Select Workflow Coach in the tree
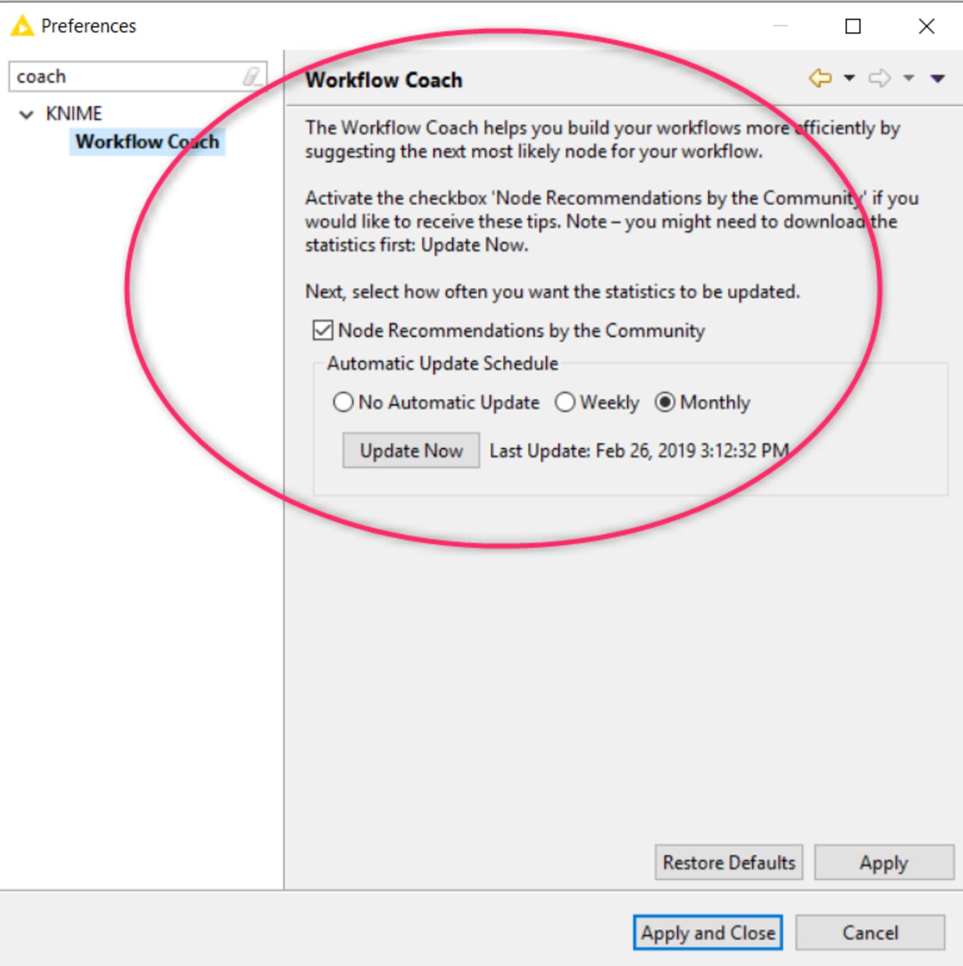The image size is (963, 966). (x=147, y=142)
